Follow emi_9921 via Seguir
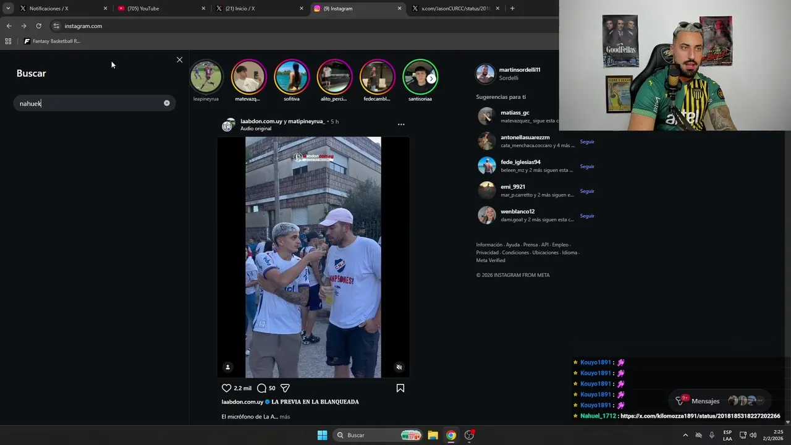 [587, 191]
